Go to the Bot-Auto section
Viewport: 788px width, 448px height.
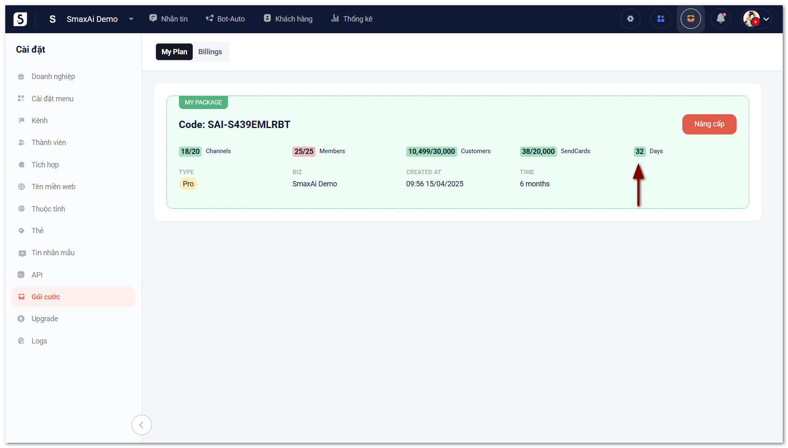(x=225, y=19)
